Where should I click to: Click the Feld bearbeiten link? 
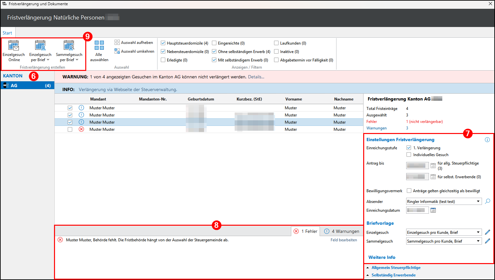pos(344,240)
